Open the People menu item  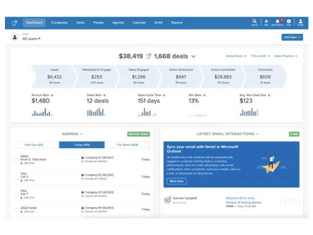click(98, 23)
